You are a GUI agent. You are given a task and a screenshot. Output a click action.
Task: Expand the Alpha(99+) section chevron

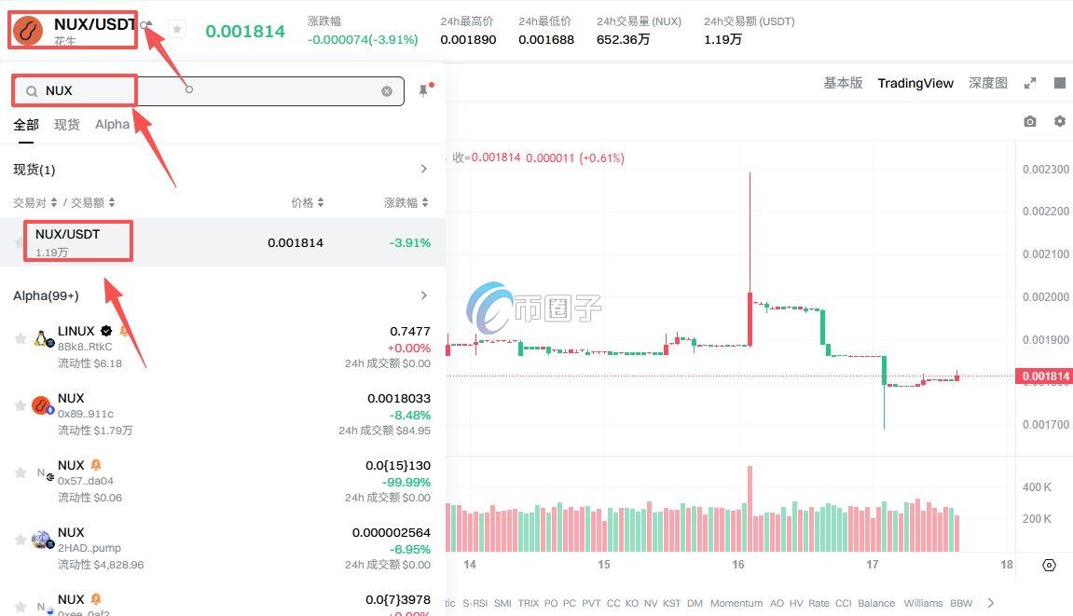coord(424,295)
